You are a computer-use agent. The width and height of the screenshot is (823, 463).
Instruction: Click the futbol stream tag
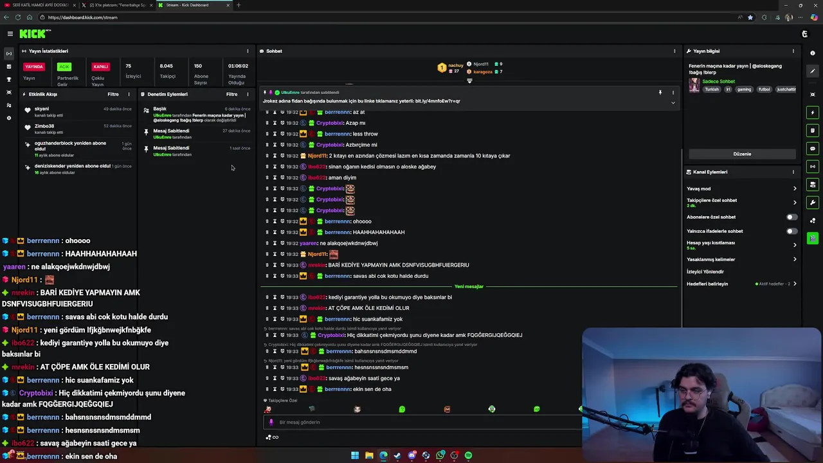pyautogui.click(x=764, y=89)
